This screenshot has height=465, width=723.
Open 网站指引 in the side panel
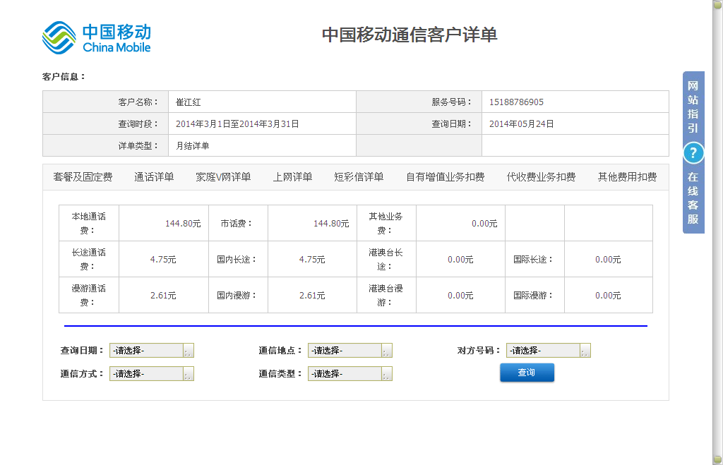point(693,107)
